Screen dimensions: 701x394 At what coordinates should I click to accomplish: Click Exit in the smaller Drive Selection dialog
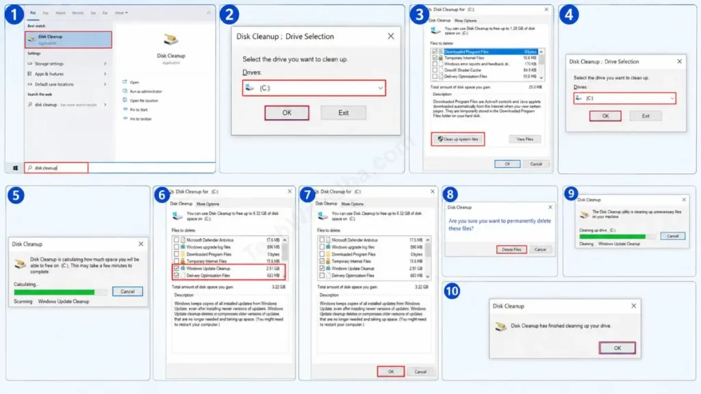tap(646, 116)
